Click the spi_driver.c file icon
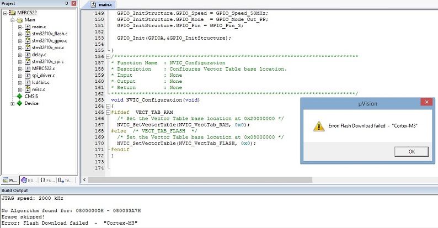 (x=28, y=76)
